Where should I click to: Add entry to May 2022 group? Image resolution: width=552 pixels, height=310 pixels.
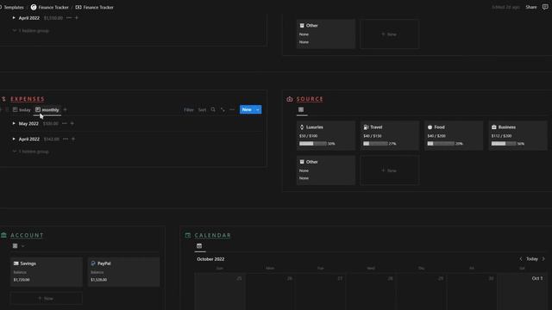(72, 123)
